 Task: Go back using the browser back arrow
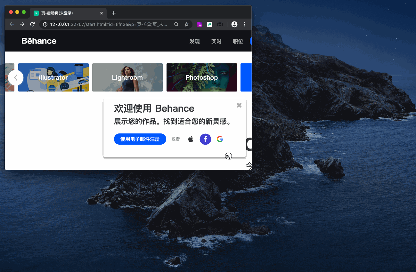[12, 24]
